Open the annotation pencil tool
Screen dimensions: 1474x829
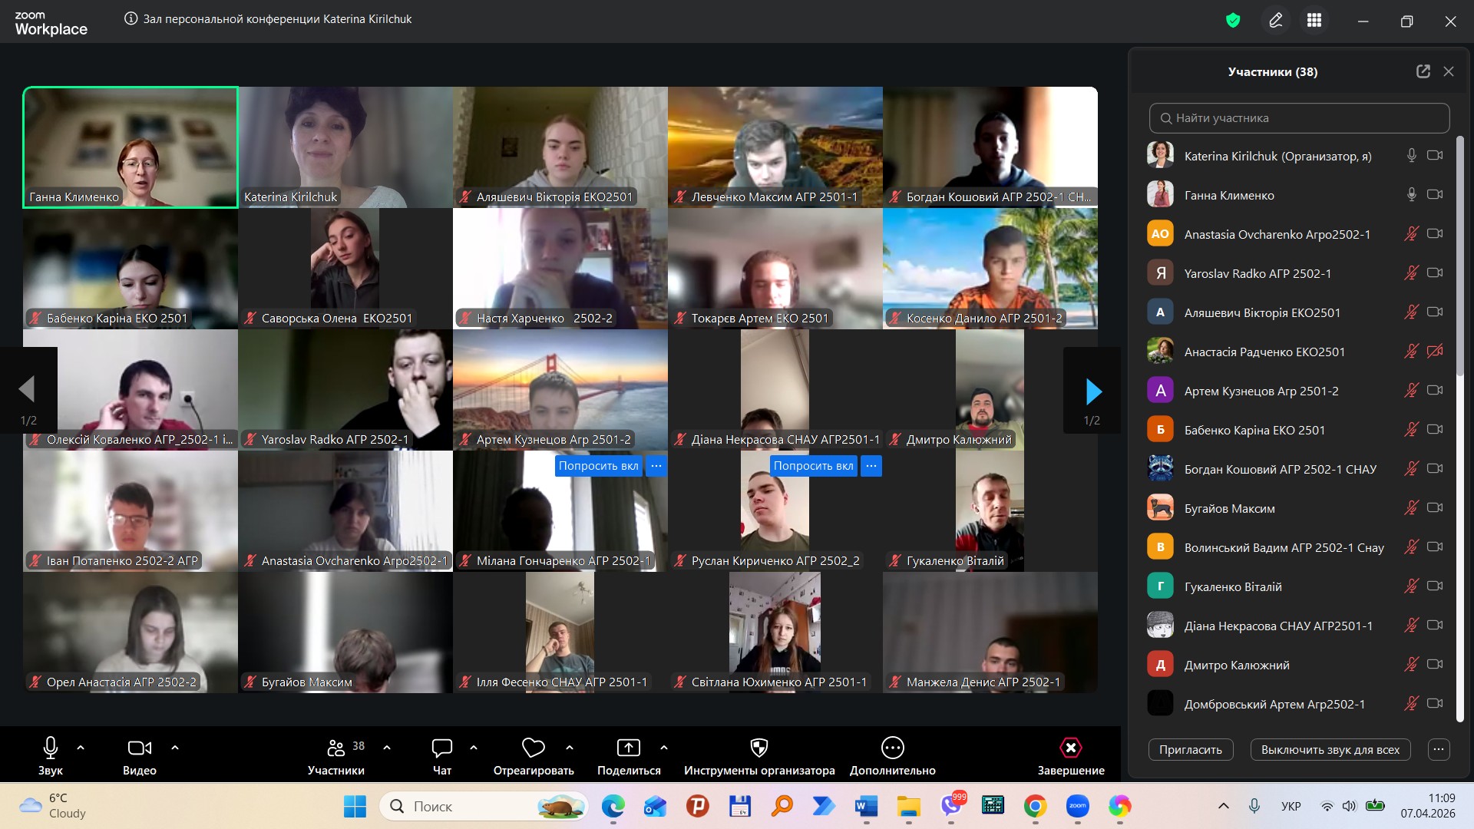point(1275,21)
